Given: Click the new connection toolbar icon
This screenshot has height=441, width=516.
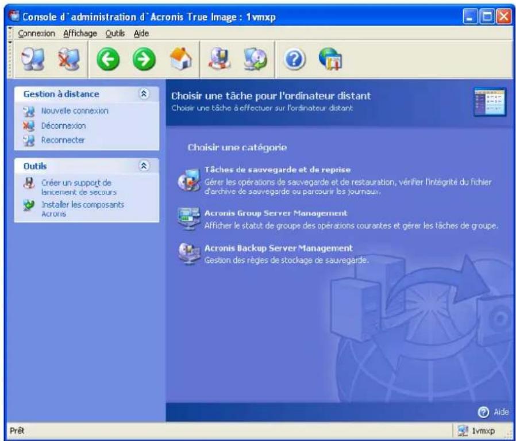Looking at the screenshot, I should (33, 59).
